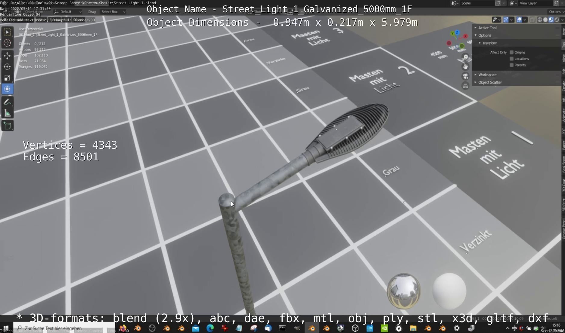The height and width of the screenshot is (333, 565).
Task: Toggle camera view with the camera icon
Action: pos(466,76)
